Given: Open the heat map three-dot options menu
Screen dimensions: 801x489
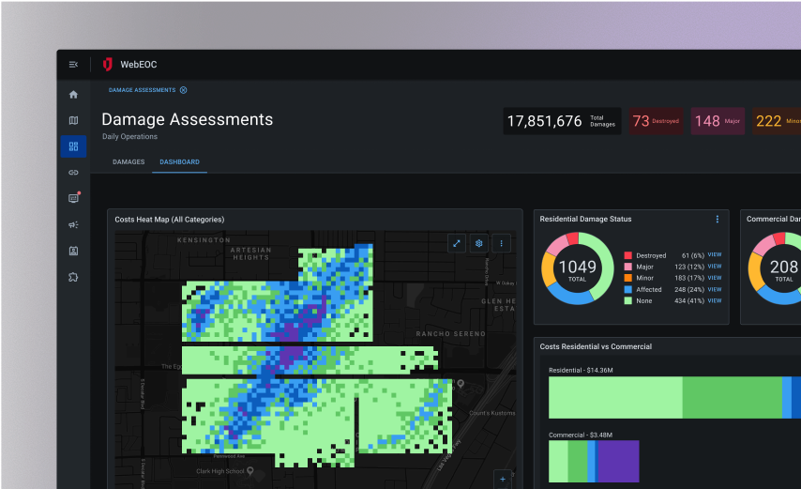Looking at the screenshot, I should [x=501, y=243].
